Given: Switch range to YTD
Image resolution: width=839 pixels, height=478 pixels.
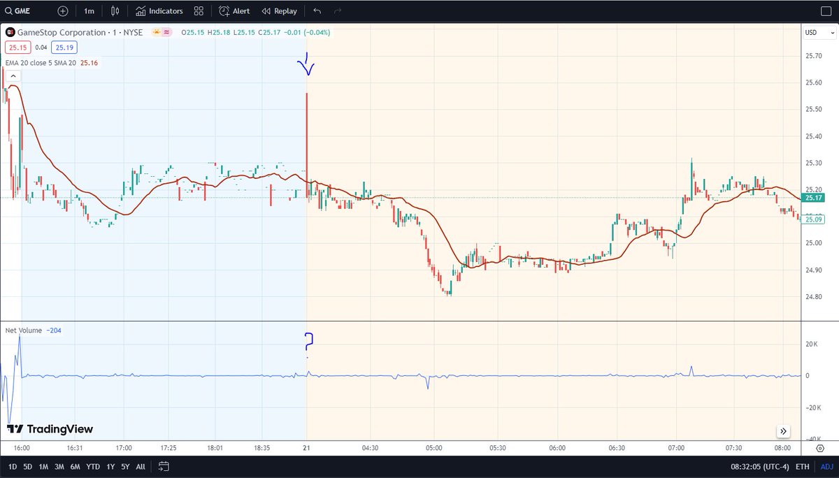Looking at the screenshot, I should pyautogui.click(x=92, y=466).
